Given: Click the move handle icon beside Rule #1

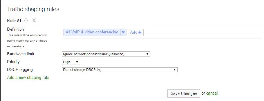Looking at the screenshot, I should [x=26, y=20].
